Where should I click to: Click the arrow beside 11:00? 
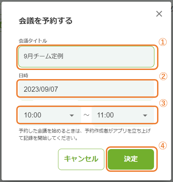tap(145, 115)
